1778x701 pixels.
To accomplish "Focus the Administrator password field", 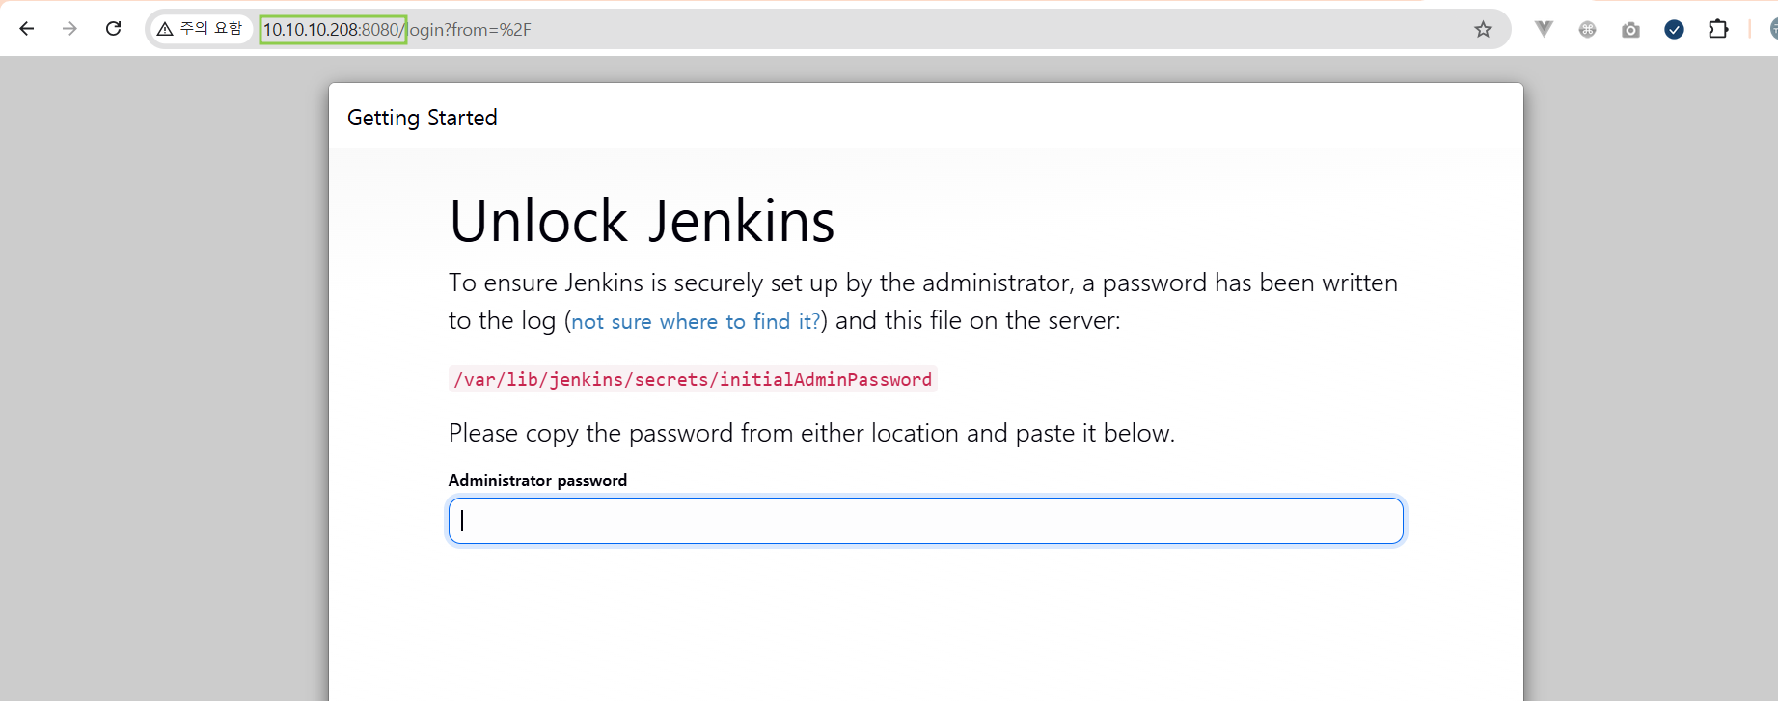I will pyautogui.click(x=926, y=521).
